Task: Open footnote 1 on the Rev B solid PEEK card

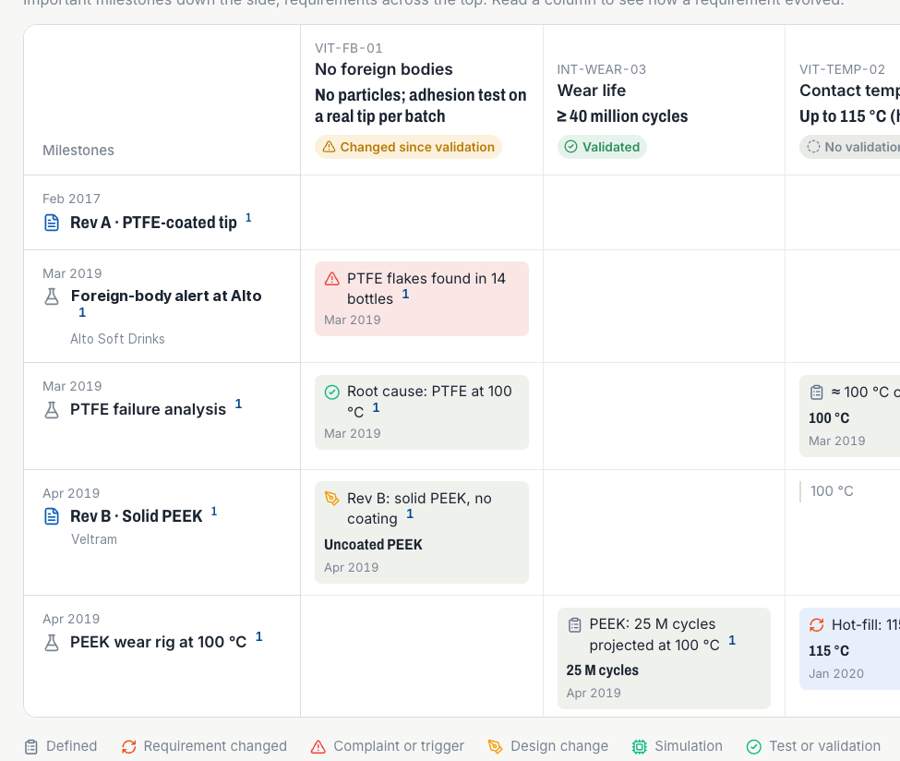Action: tap(410, 514)
